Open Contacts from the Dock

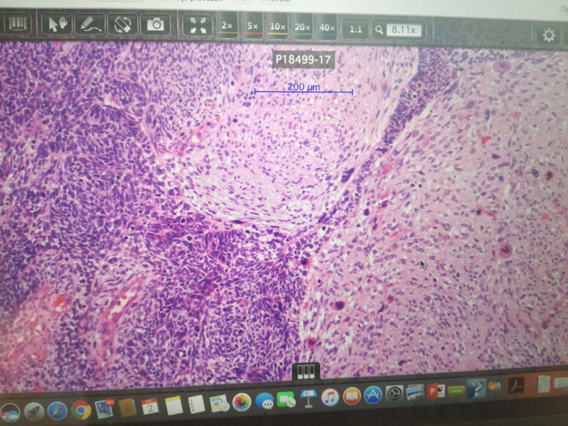click(x=127, y=408)
